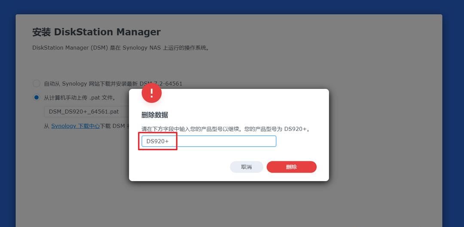Image resolution: width=464 pixels, height=227 pixels.
Task: Click the dimmed installer panel below the dialog
Action: coord(229,204)
